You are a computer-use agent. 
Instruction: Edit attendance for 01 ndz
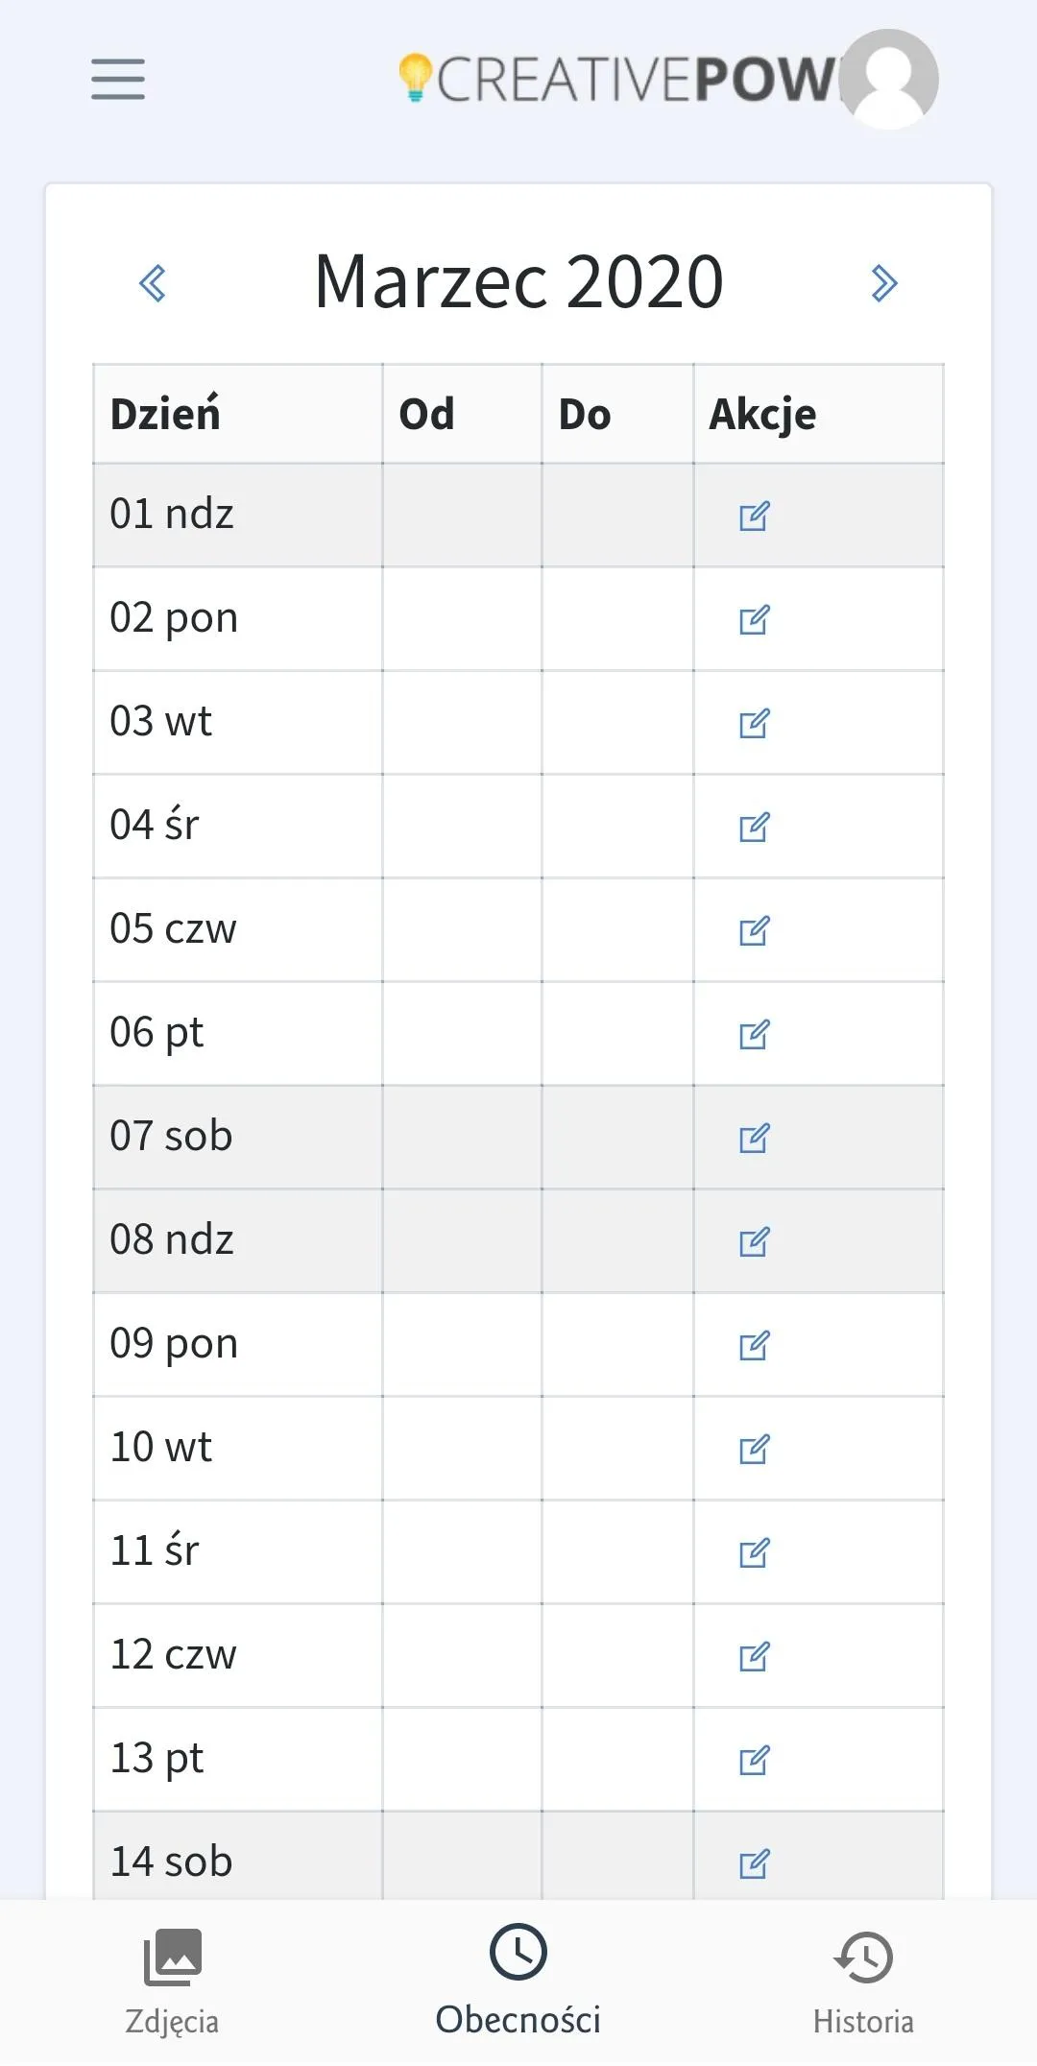[x=754, y=516]
